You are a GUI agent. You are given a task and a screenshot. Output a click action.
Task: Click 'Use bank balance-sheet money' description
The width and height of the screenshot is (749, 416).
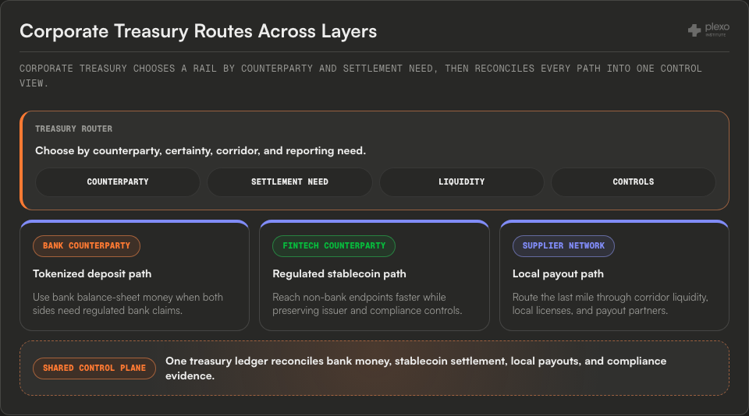[128, 304]
